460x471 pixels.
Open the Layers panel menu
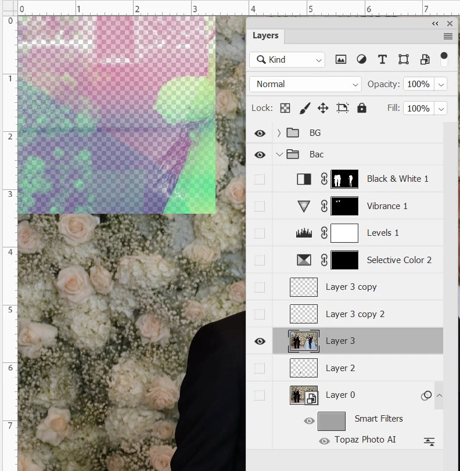coord(448,37)
